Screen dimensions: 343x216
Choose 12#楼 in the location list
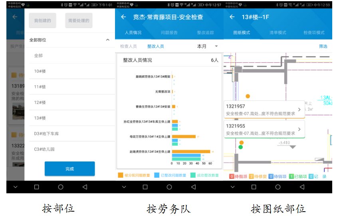tap(72, 102)
